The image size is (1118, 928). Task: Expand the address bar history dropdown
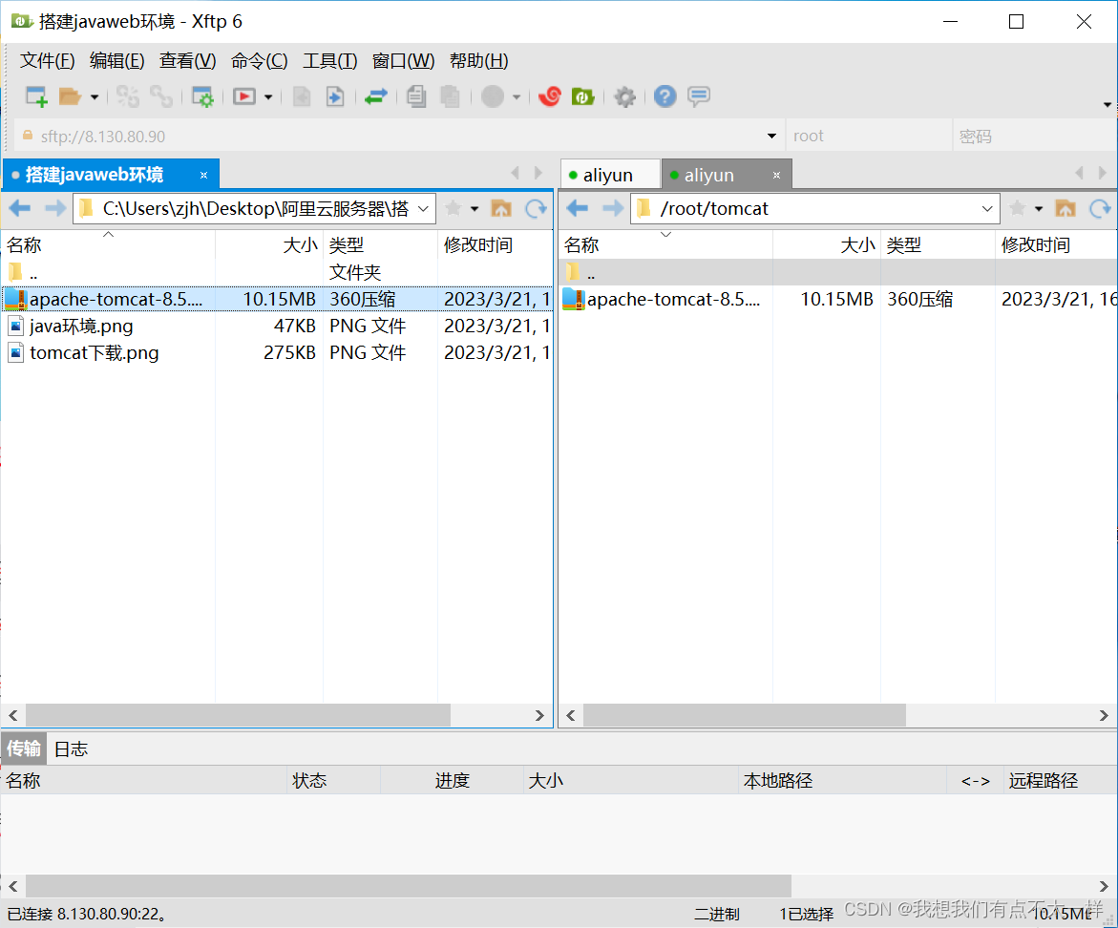[771, 137]
